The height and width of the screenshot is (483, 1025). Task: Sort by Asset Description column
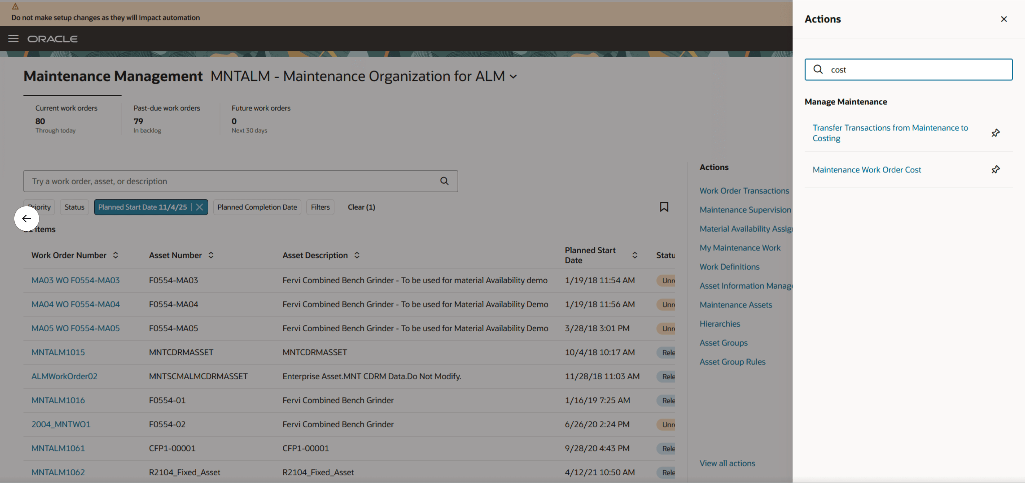[x=357, y=255]
